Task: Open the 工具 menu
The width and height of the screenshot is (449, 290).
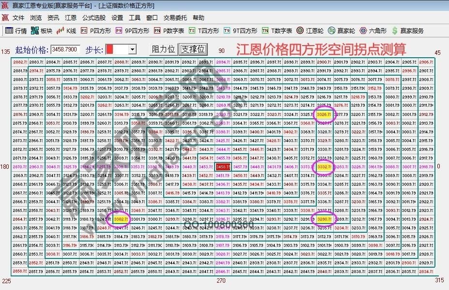Action: [134, 17]
